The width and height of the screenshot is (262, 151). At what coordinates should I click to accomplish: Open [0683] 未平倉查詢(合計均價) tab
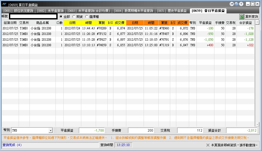[89, 11]
